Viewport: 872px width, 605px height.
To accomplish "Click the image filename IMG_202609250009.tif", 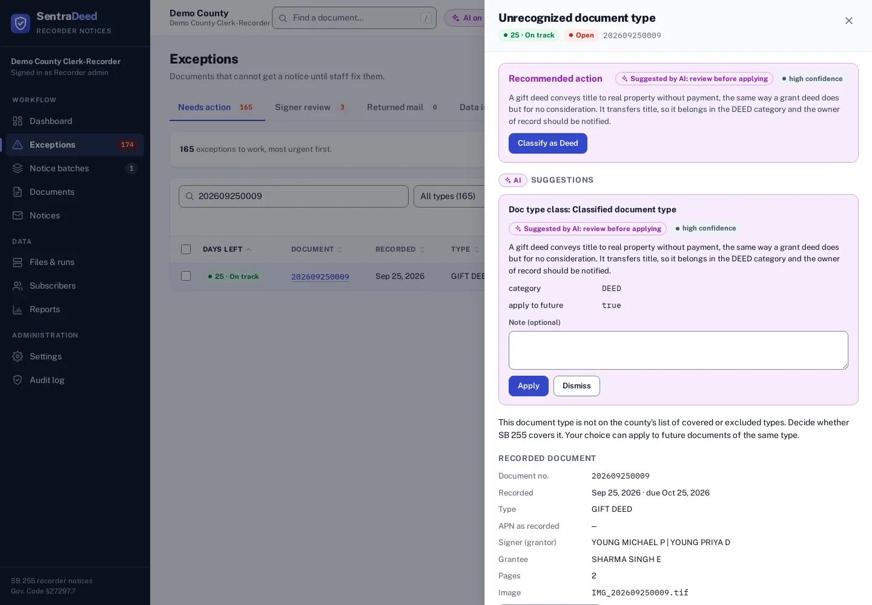I will [x=640, y=593].
